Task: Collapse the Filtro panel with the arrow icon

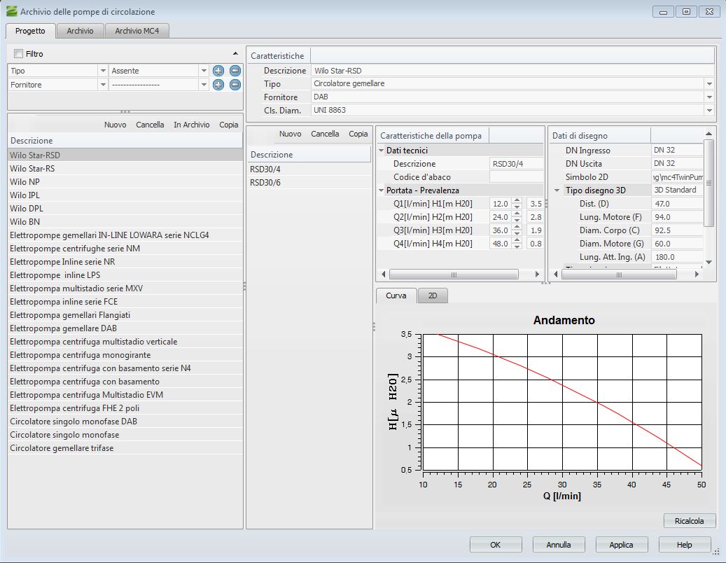Action: [x=235, y=54]
